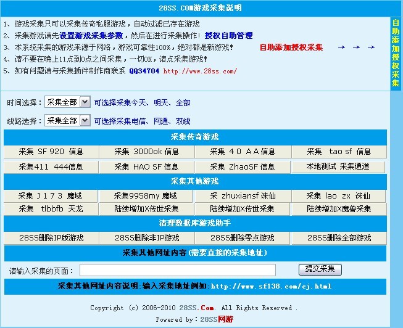Click the 28SS删除全部游戏 button
The height and width of the screenshot is (328, 403).
(x=338, y=237)
